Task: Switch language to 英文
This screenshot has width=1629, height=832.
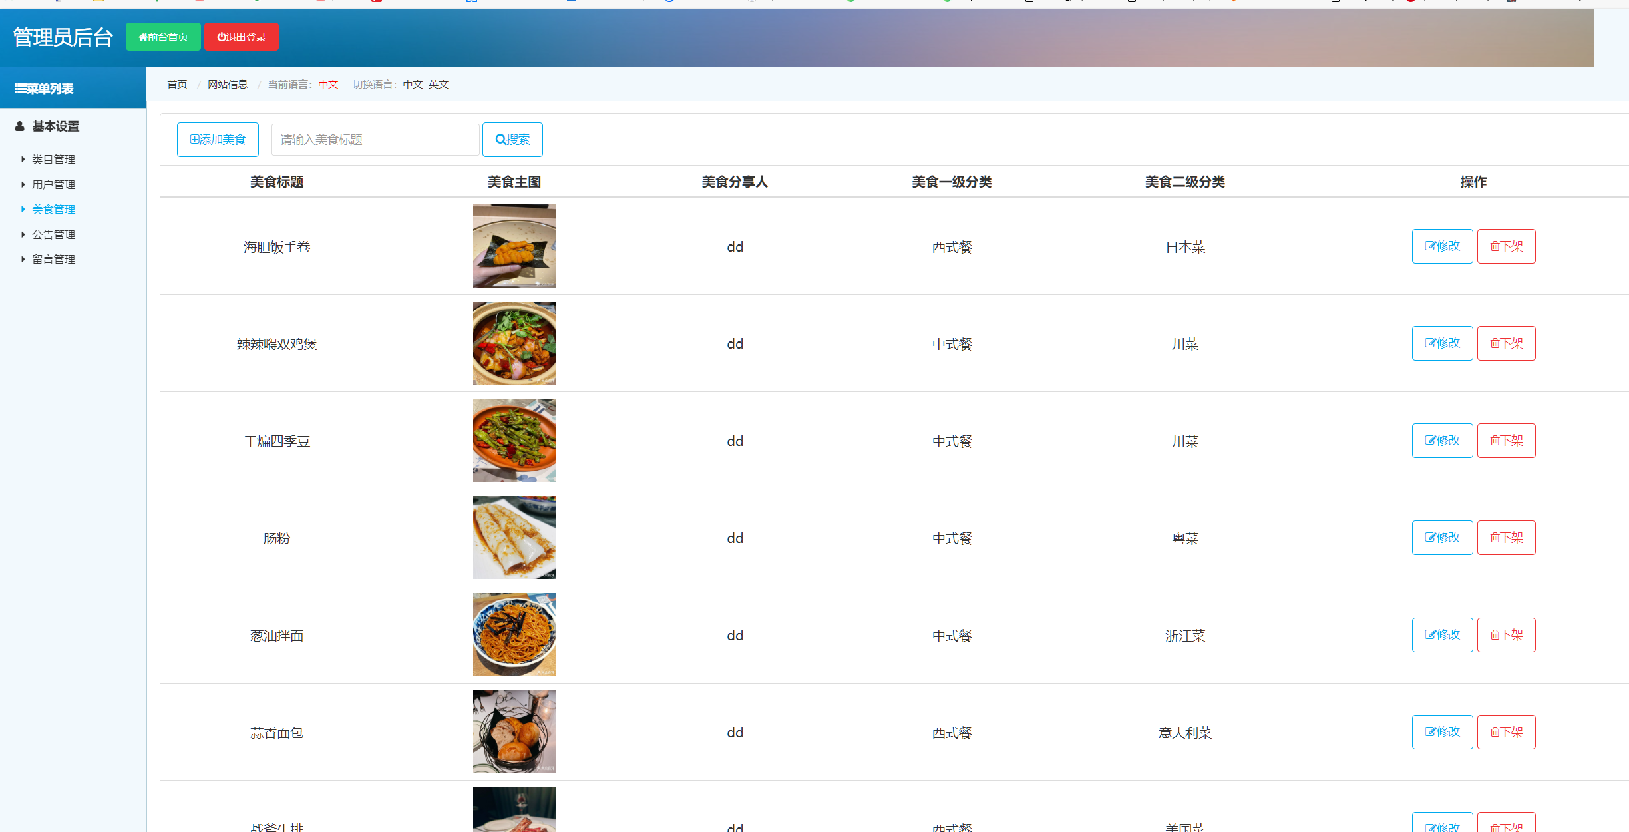Action: pos(439,84)
